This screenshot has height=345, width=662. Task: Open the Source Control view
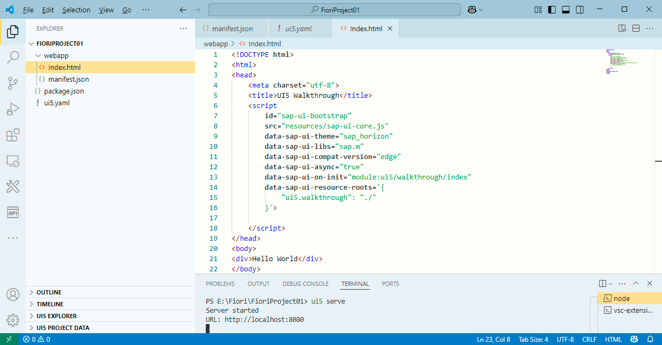point(13,83)
